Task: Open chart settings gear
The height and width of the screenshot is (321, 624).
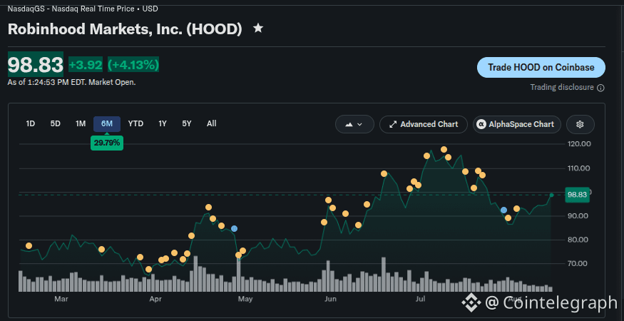Action: 580,124
